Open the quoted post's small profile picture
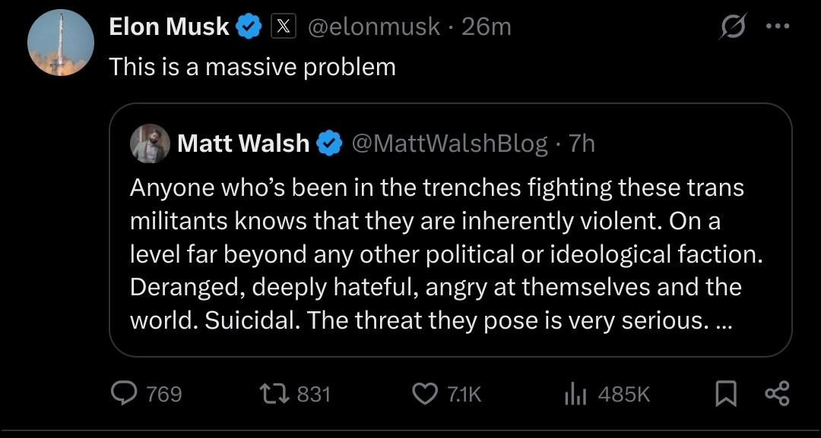Viewport: 821px width, 438px height. tap(150, 143)
